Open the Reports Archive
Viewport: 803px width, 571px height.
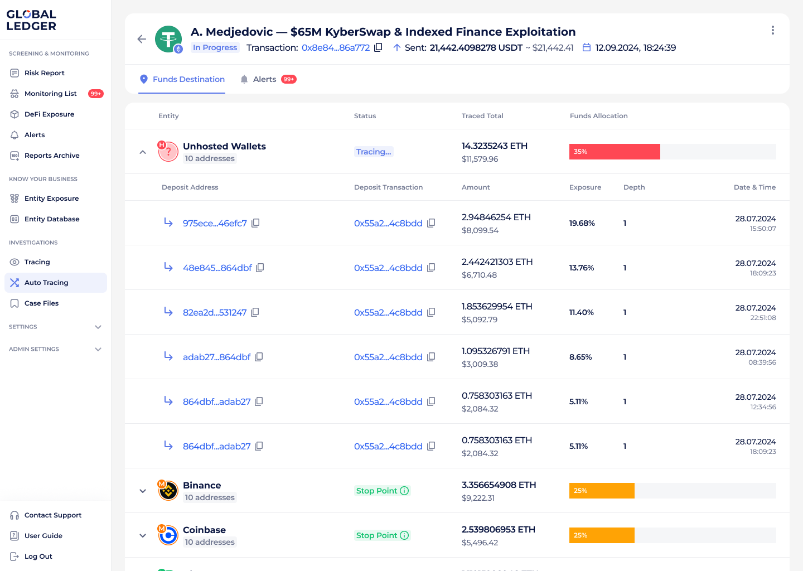(x=52, y=155)
